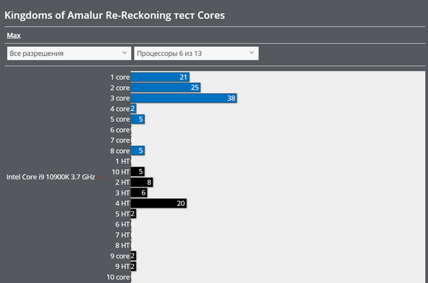Click the 7 HT row label
This screenshot has width=428, height=283.
(x=122, y=235)
